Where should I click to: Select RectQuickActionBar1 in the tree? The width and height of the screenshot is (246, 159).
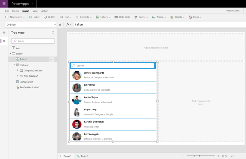(x=28, y=87)
